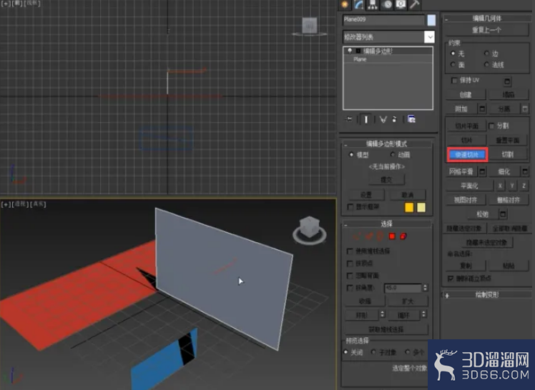The image size is (535, 390).
Task: Click the 切片平面 button
Action: tap(466, 126)
